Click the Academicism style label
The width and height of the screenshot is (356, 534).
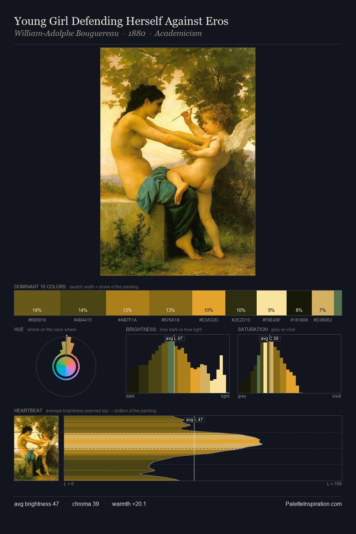click(178, 33)
